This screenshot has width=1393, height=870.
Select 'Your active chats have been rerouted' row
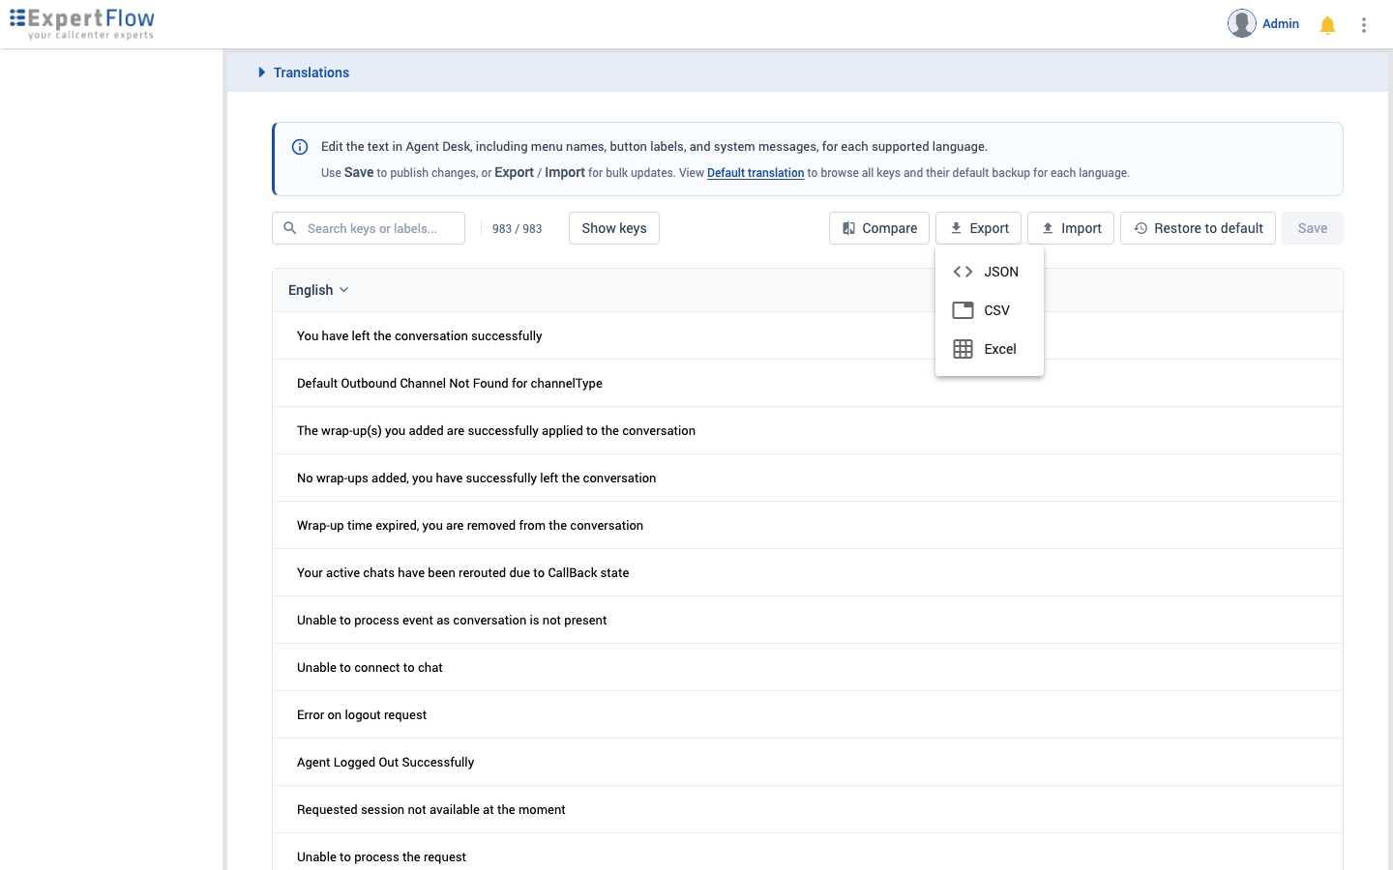pyautogui.click(x=808, y=572)
